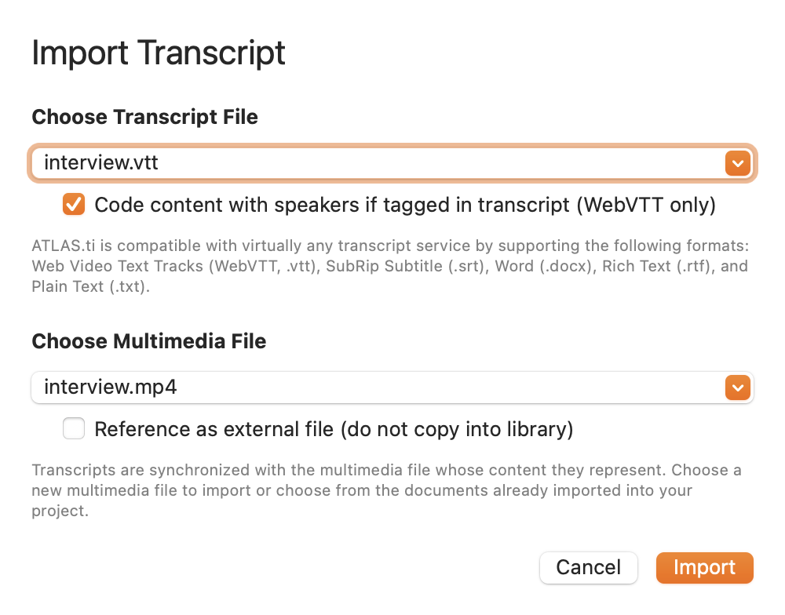Image resolution: width=785 pixels, height=615 pixels.
Task: Click the Choose Multimedia File heading
Action: (x=149, y=342)
